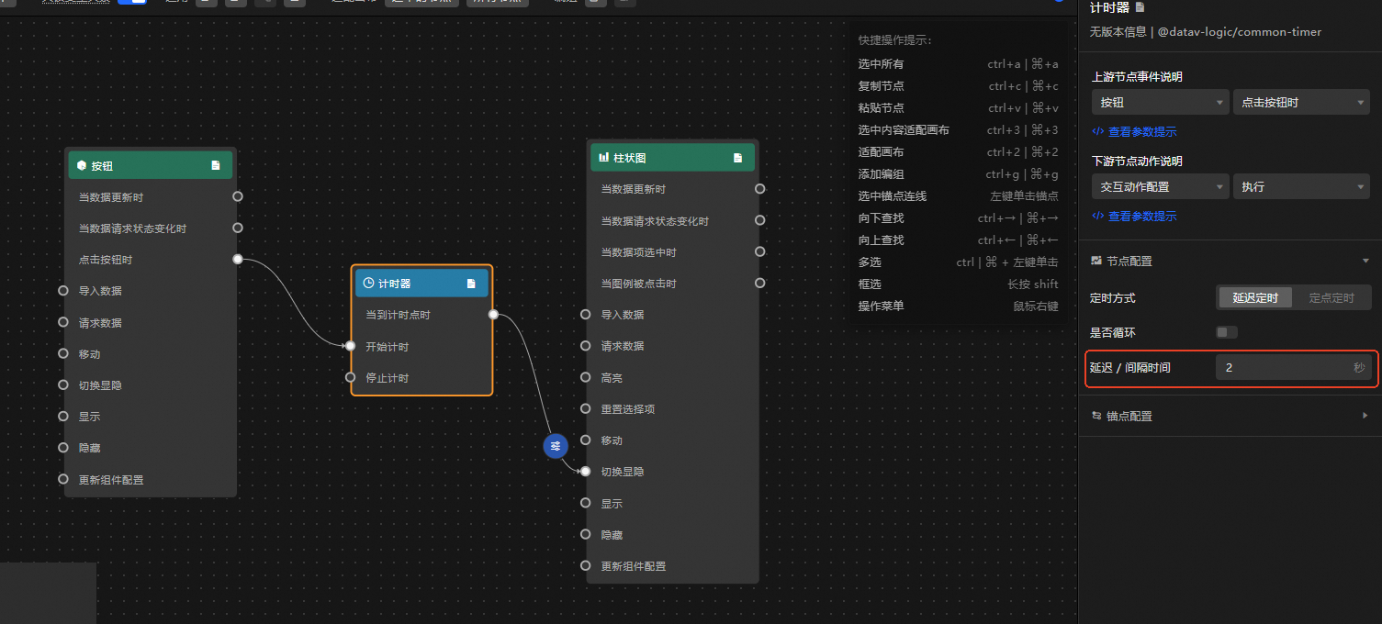Viewport: 1382px width, 624px height.
Task: Click the 显示 anchor on the 柱状图 node
Action: coord(586,503)
